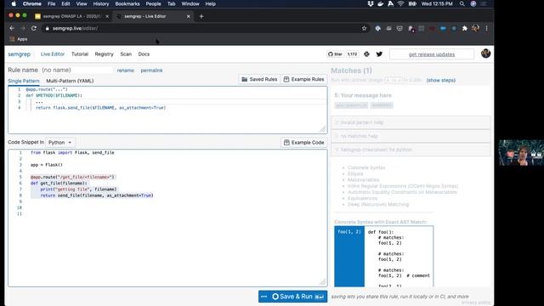Switch to the Multi-Pattern (YAML) tab

(x=70, y=81)
